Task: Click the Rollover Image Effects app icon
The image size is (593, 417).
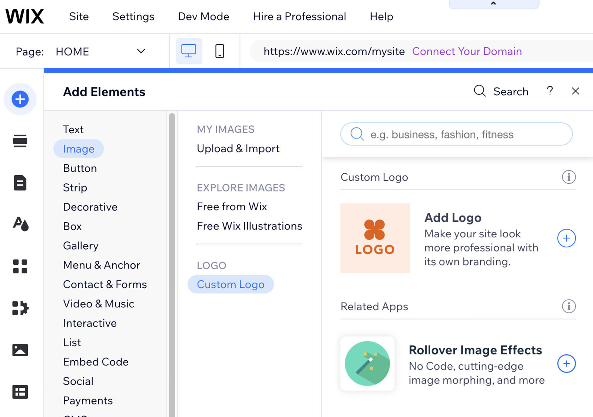Action: (367, 363)
